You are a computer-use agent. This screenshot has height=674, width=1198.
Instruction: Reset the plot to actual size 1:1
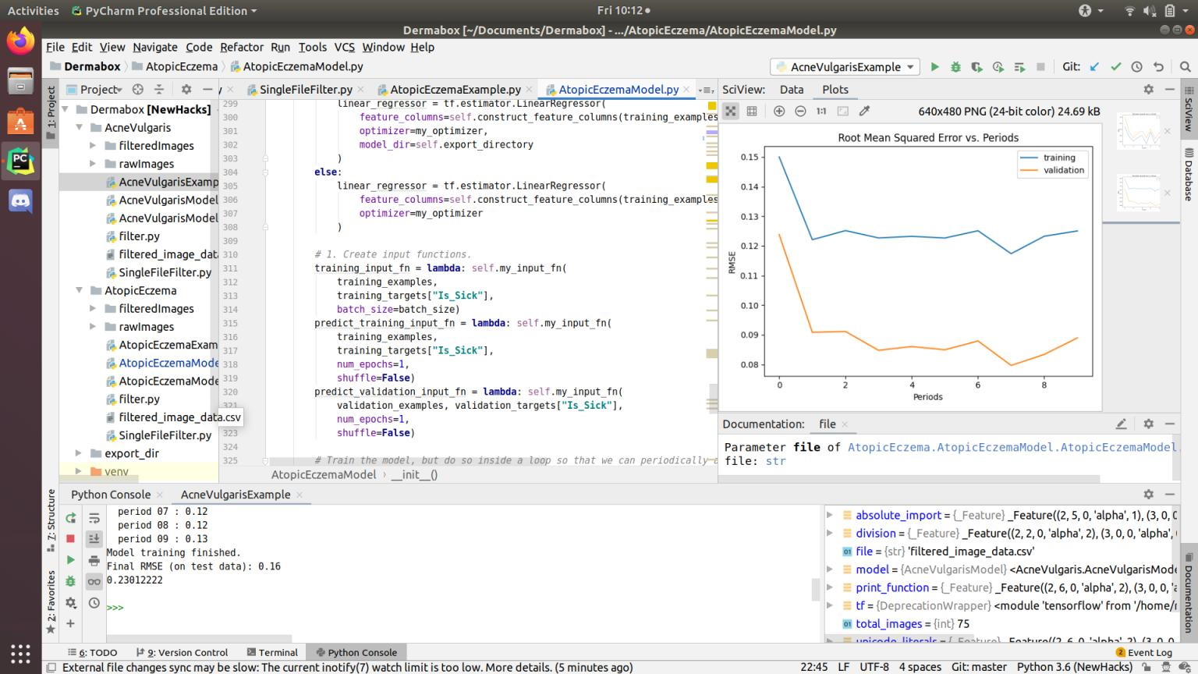pos(821,112)
